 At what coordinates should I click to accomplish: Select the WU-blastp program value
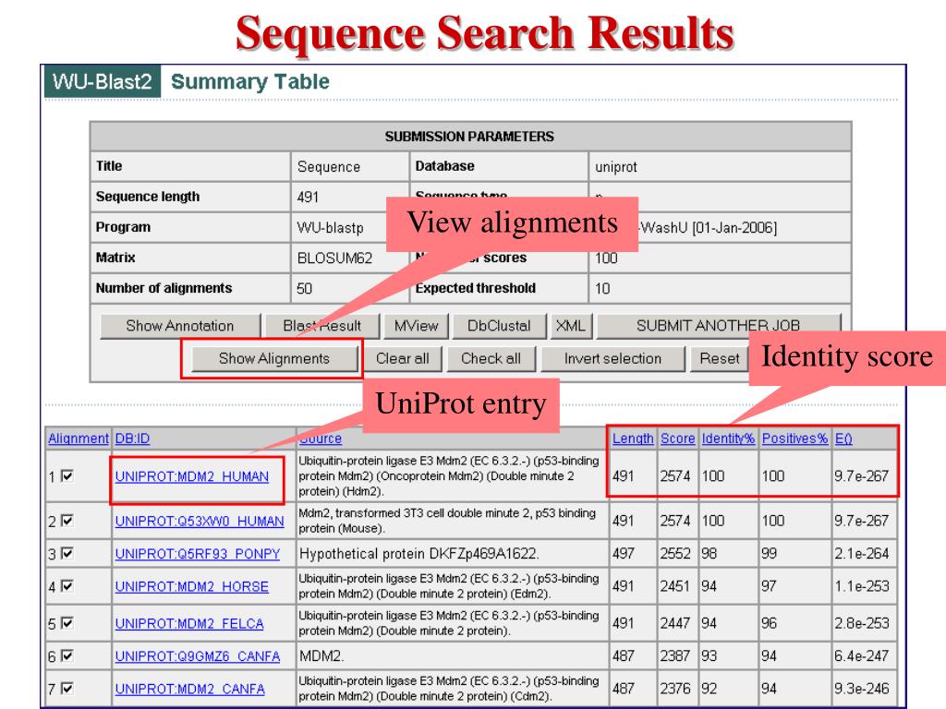330,228
